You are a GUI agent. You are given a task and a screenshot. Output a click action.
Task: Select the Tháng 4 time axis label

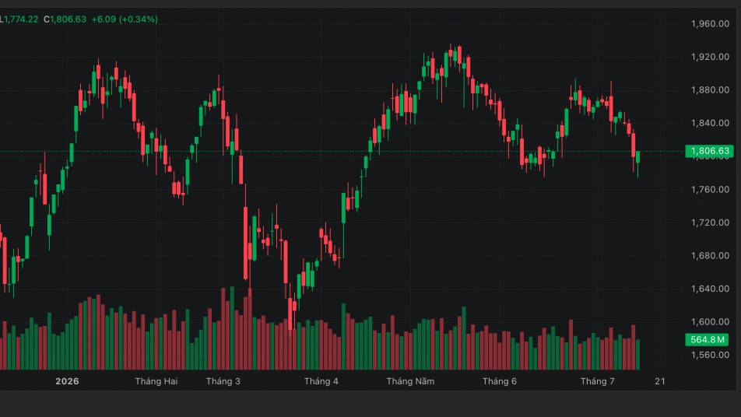[x=321, y=381]
